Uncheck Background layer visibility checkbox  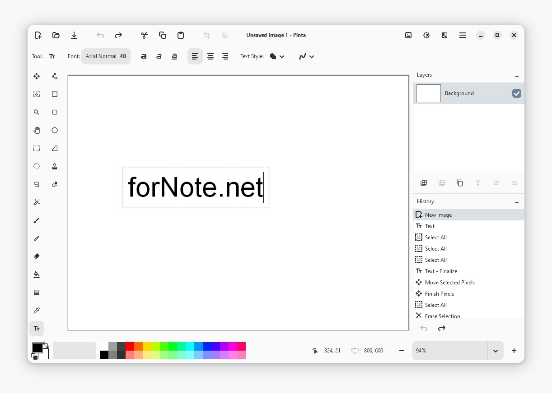click(517, 93)
